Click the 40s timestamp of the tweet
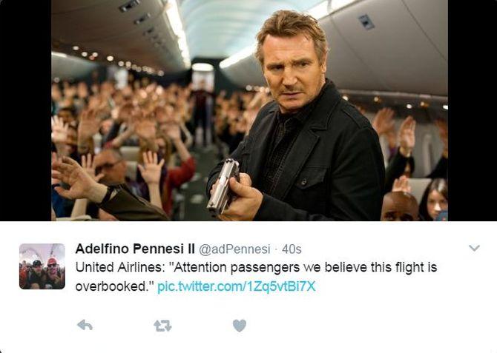The image size is (497, 353). (x=292, y=249)
